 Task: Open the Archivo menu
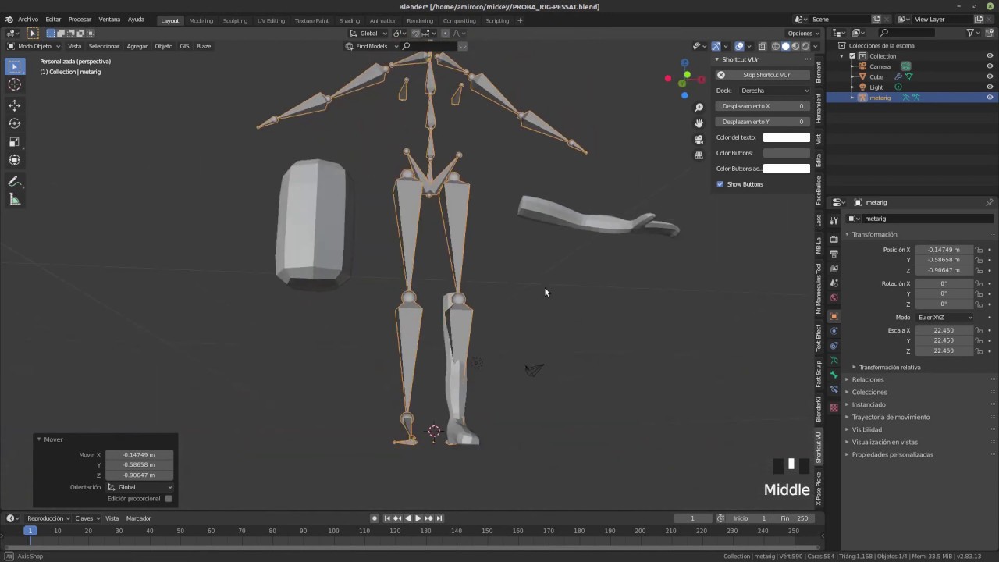tap(27, 20)
